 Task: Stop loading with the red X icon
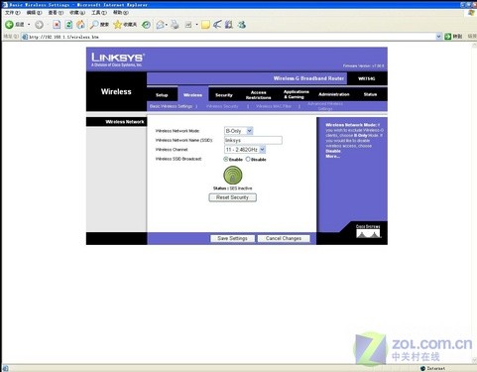57,25
